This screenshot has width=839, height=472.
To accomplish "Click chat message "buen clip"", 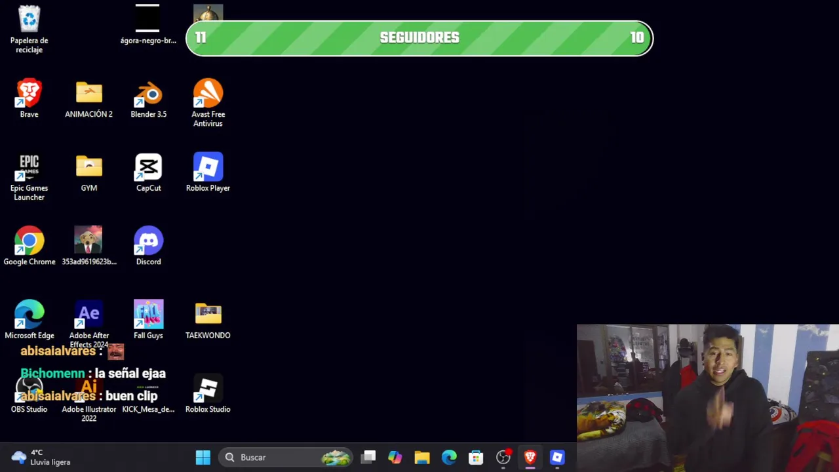I will point(131,396).
